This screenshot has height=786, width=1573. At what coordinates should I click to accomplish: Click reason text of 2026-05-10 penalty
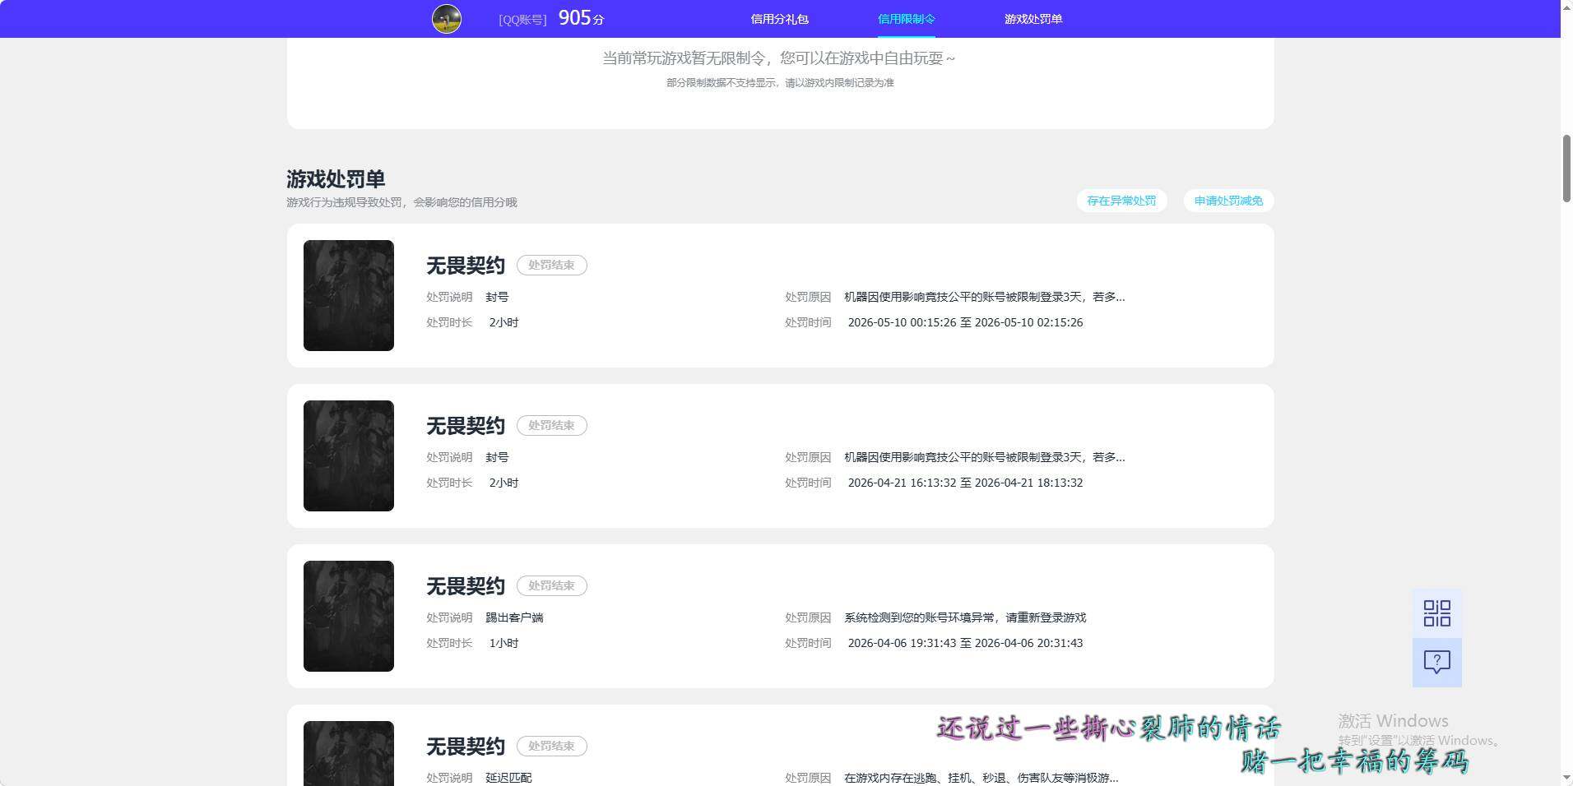[984, 297]
